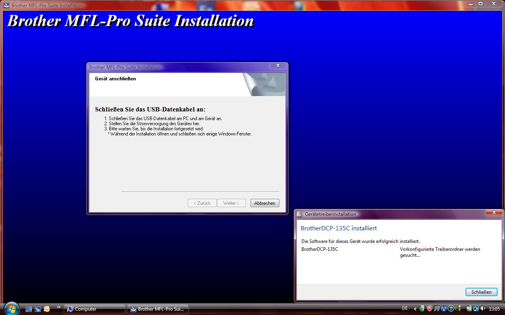Screen dimensions: 505x315
Task: Switch to the Computer taskbar button
Action: 95,309
